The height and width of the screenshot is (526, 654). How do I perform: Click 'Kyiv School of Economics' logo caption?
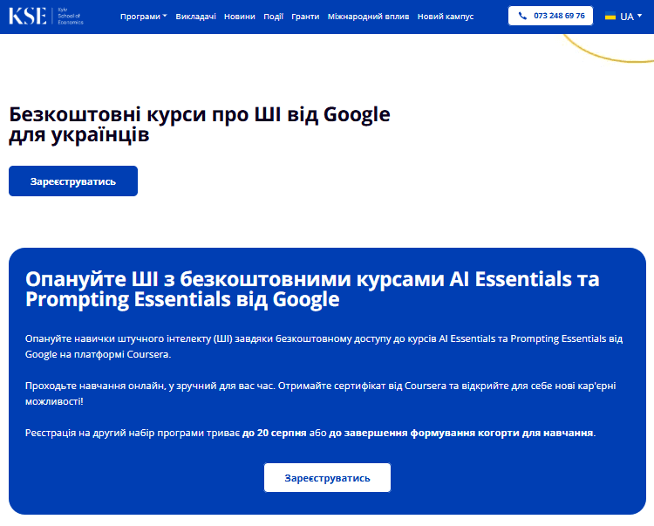pos(71,16)
